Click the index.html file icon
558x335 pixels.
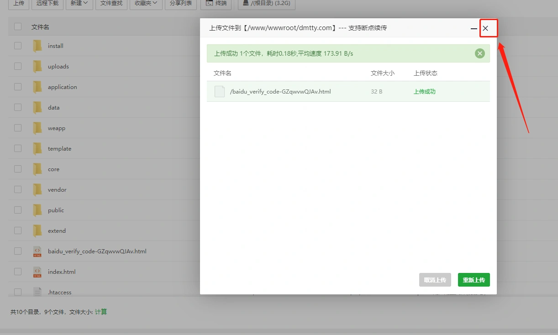pyautogui.click(x=37, y=272)
